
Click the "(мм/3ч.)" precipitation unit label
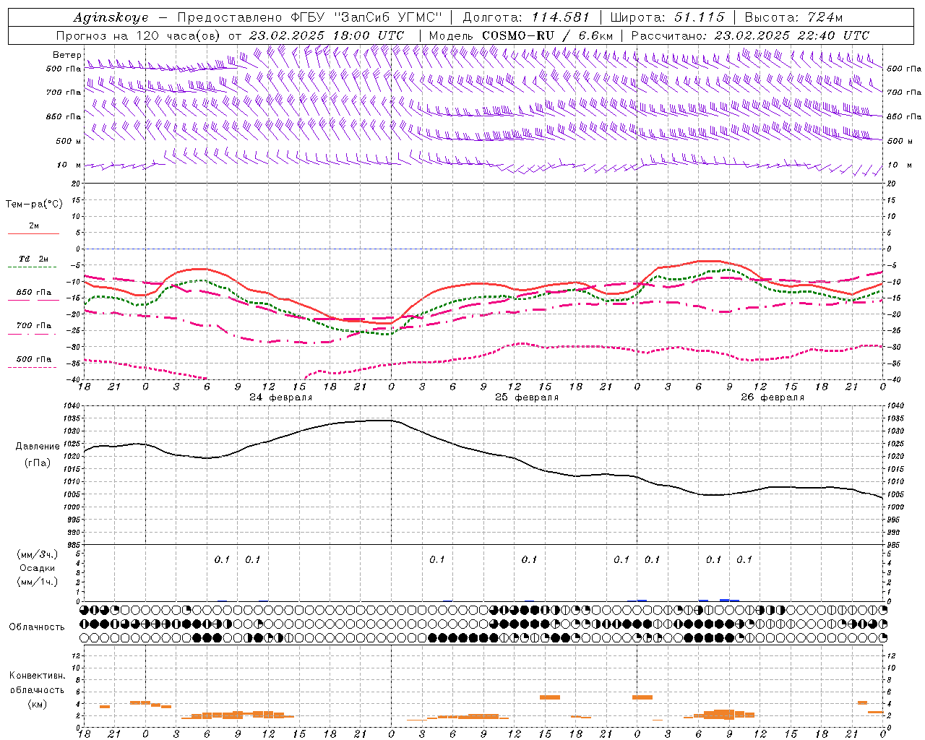[37, 554]
